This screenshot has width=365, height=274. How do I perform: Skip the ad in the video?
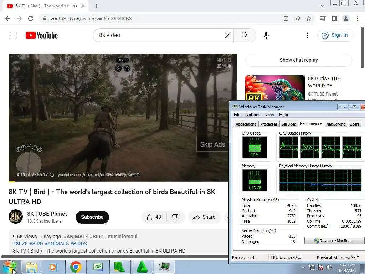pyautogui.click(x=212, y=144)
